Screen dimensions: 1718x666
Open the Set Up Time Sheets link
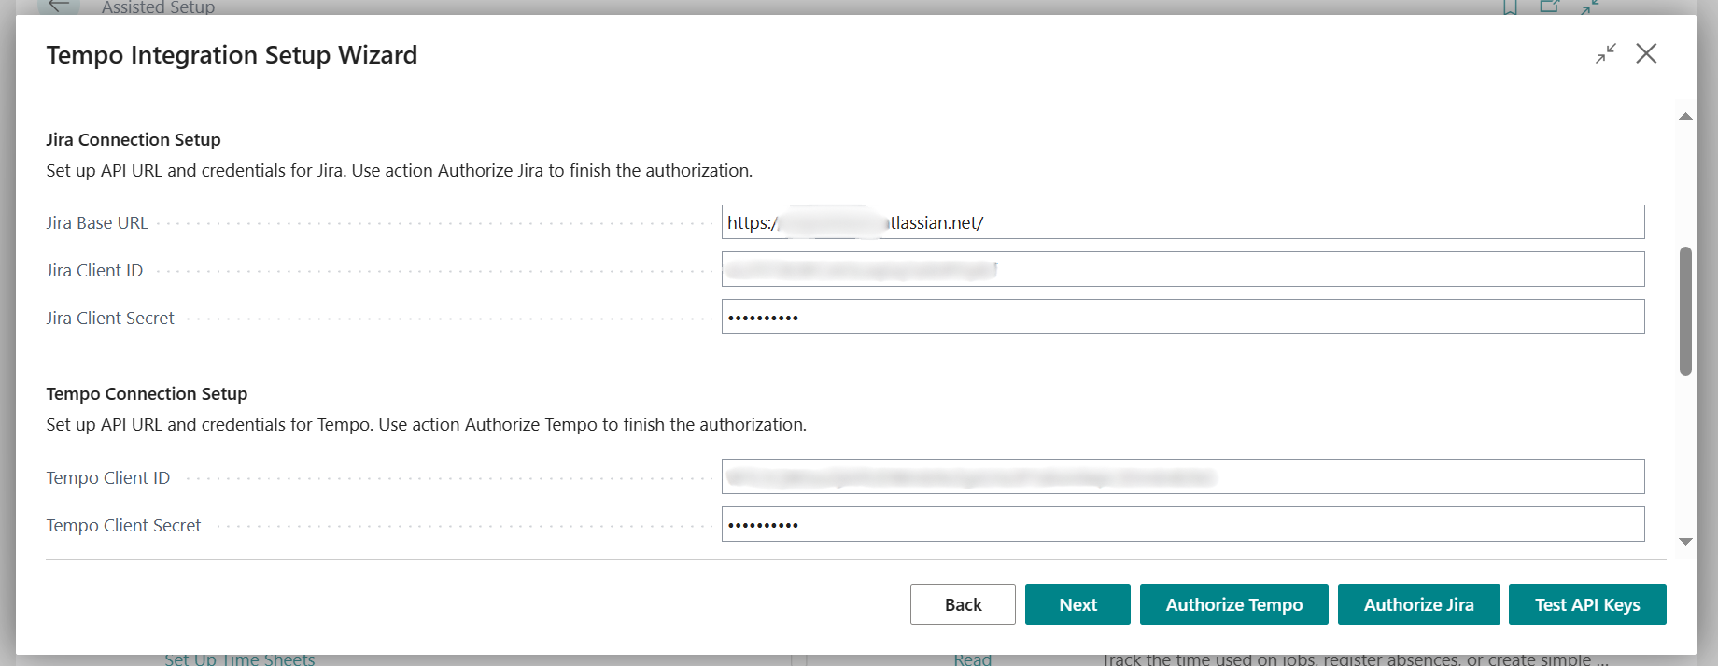coord(240,659)
